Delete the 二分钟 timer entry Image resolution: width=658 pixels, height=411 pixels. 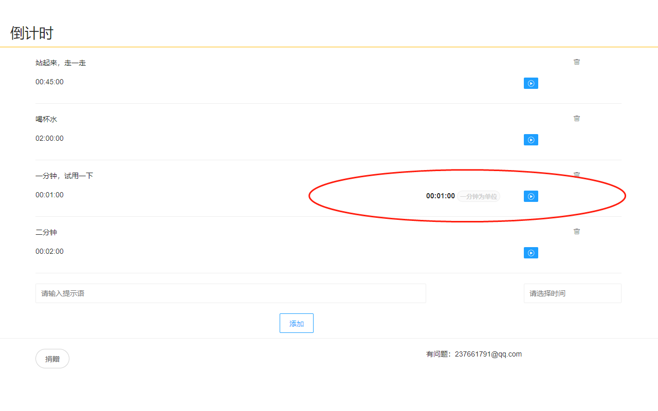[577, 231]
